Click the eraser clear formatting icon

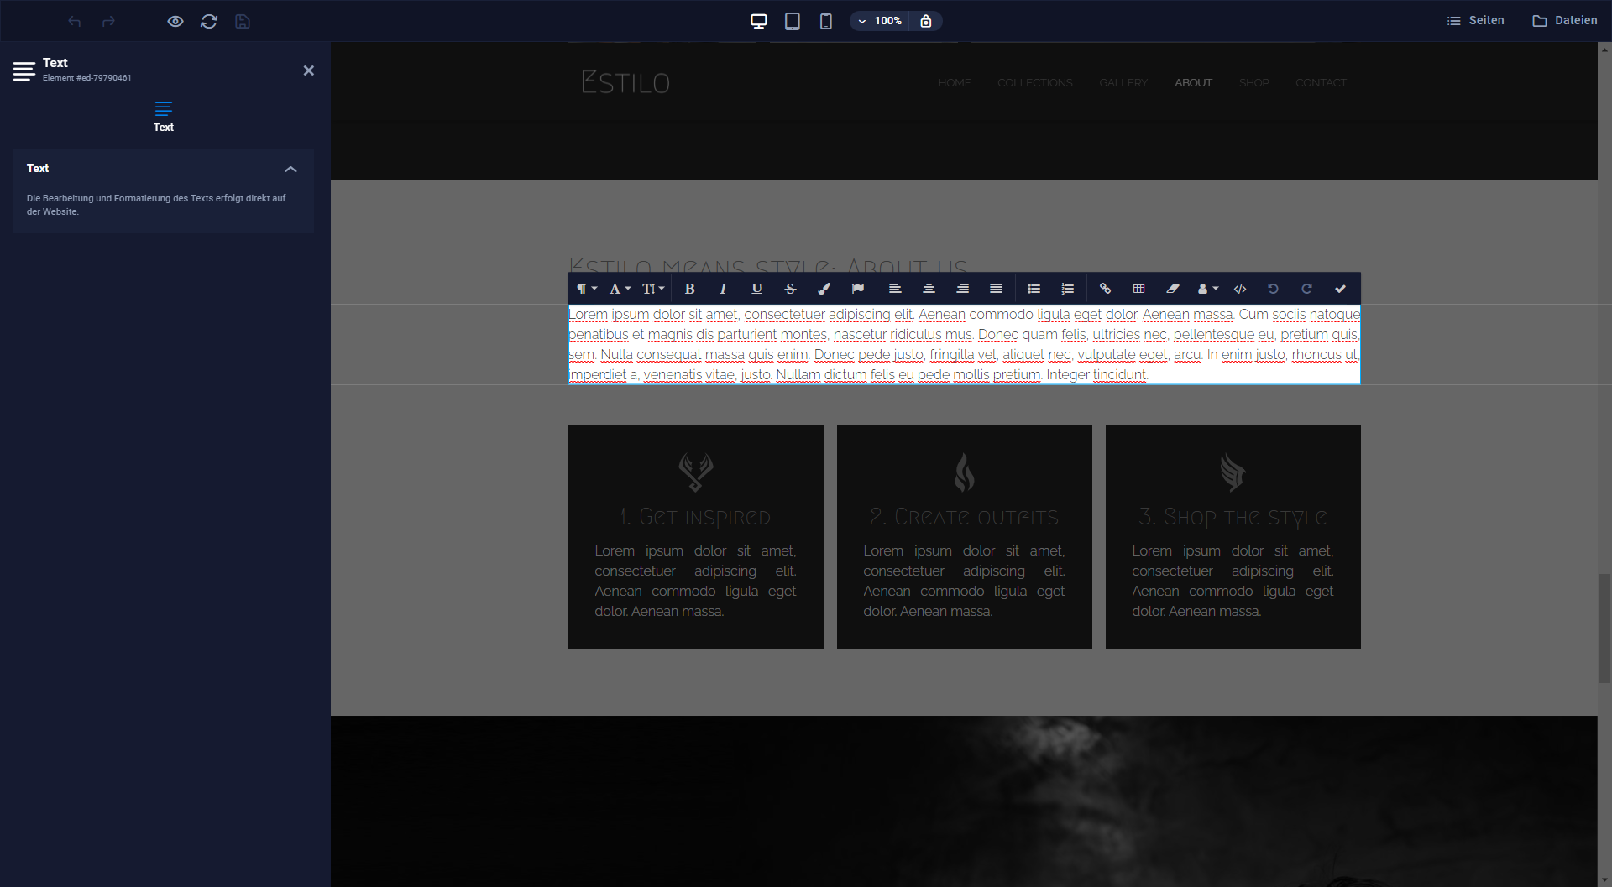1172,289
